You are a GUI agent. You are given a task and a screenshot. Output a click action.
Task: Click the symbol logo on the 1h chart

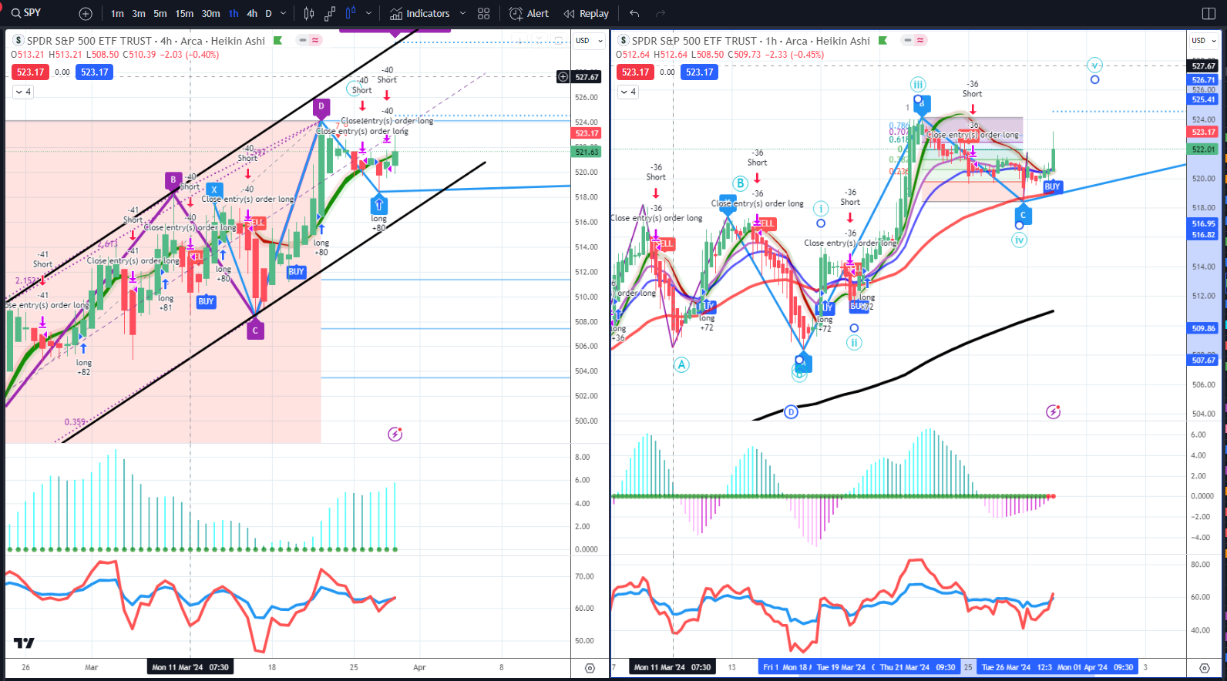tap(624, 41)
